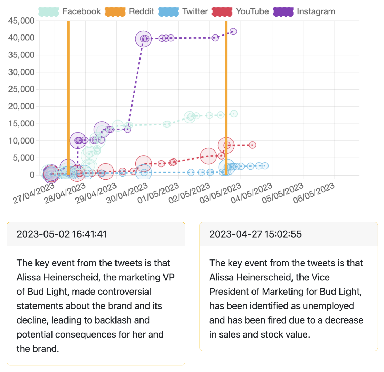This screenshot has height=372, width=384.
Task: Click the purple Instagram legend swatch
Action: (x=283, y=11)
